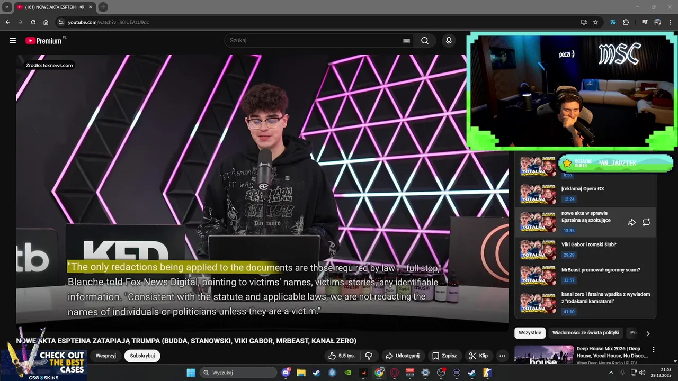Open Deep House Mix 2026 video thumbnail

pyautogui.click(x=543, y=355)
